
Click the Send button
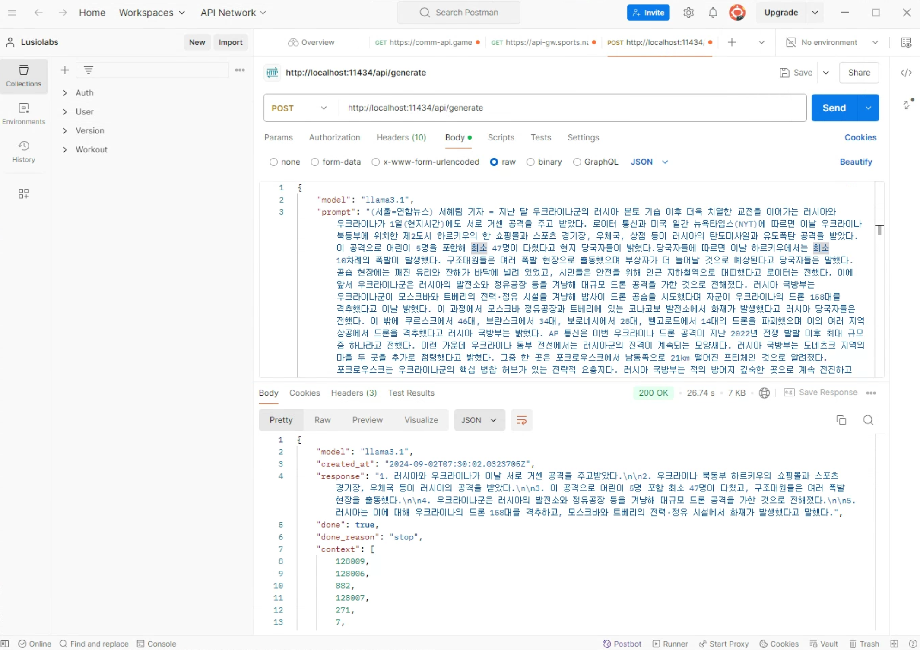833,108
